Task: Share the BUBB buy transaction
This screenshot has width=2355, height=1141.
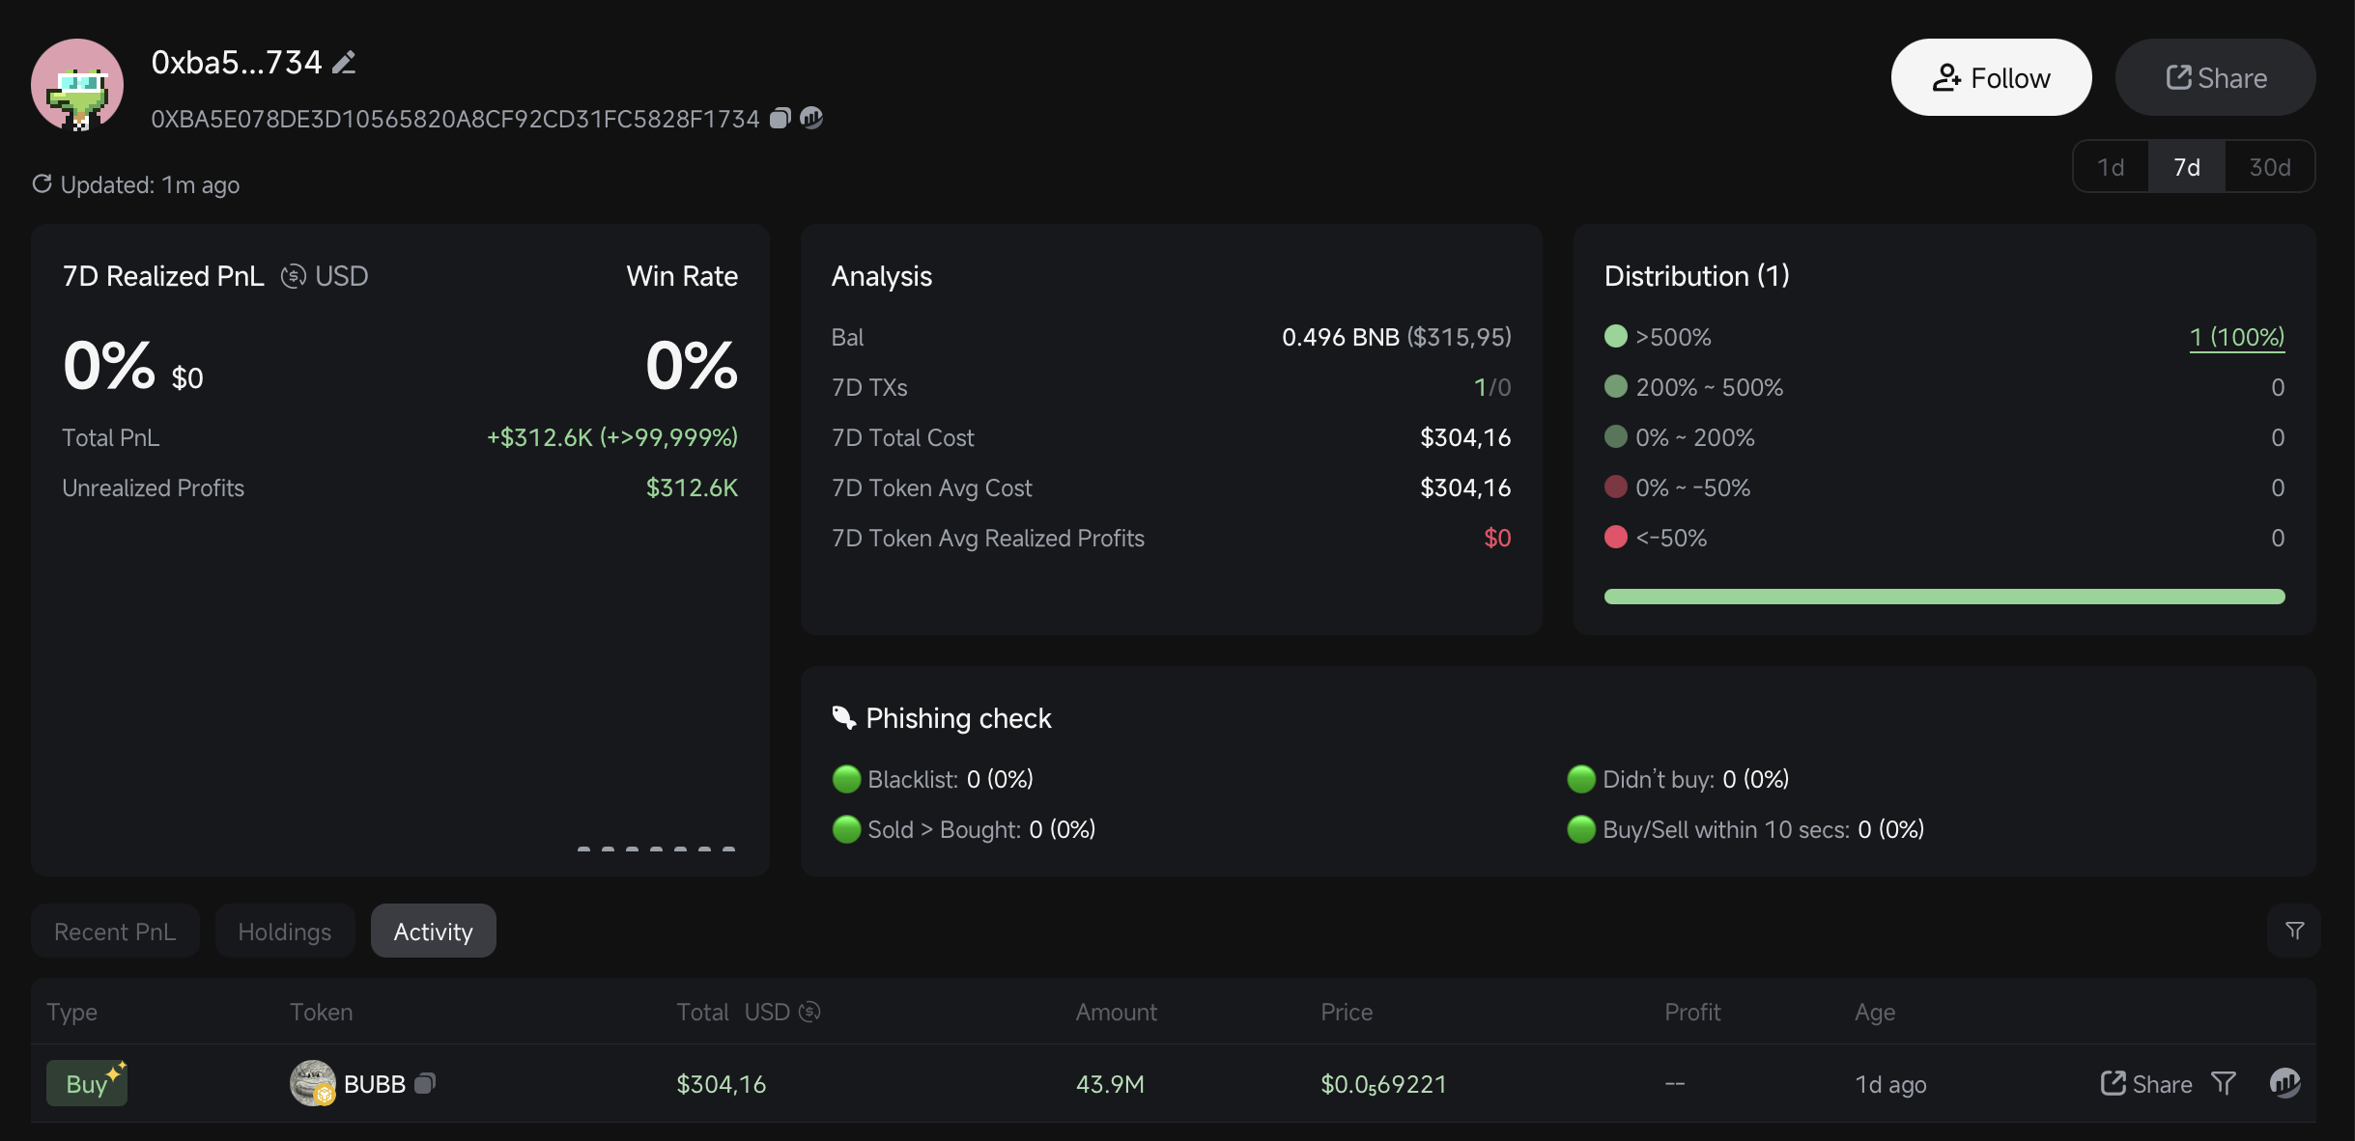Action: tap(2145, 1084)
